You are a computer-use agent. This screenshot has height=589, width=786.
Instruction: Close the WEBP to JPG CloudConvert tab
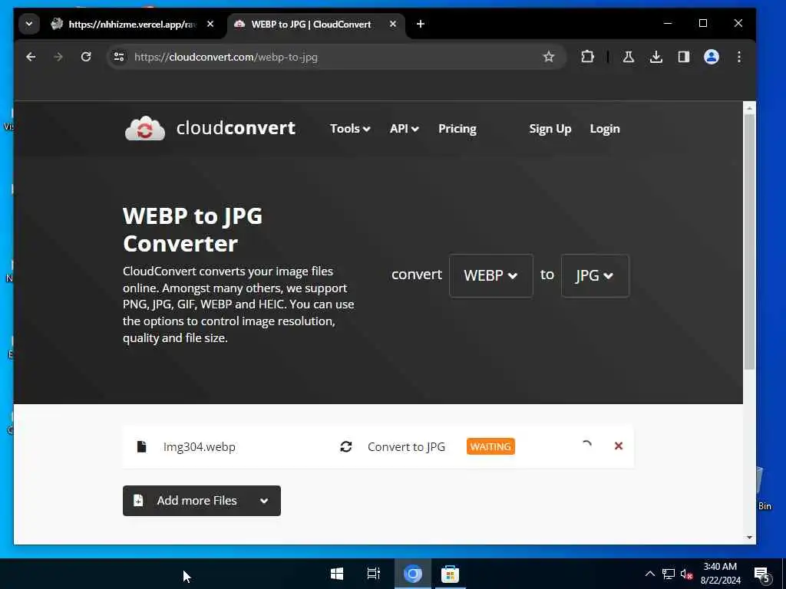coord(393,24)
